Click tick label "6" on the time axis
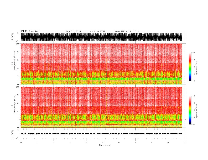 (x=119, y=142)
